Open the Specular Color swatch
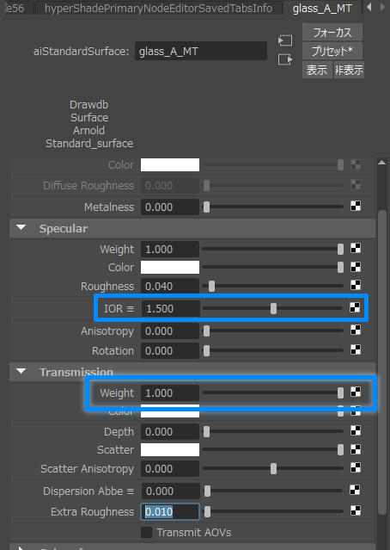This screenshot has height=550, width=390. pos(170,268)
